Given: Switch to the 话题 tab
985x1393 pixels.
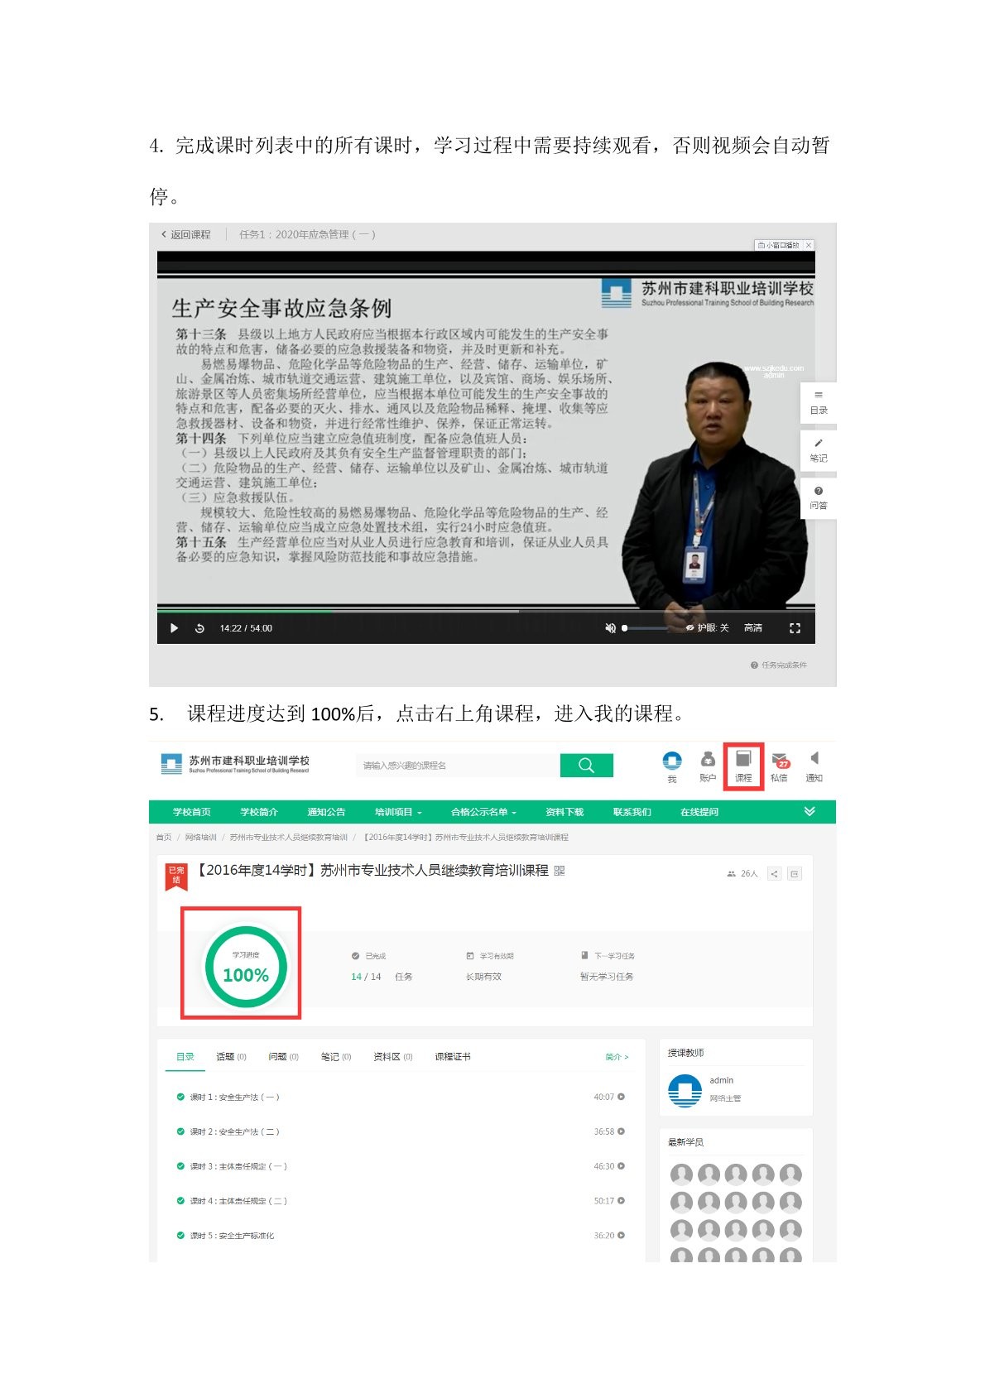Looking at the screenshot, I should point(231,1057).
